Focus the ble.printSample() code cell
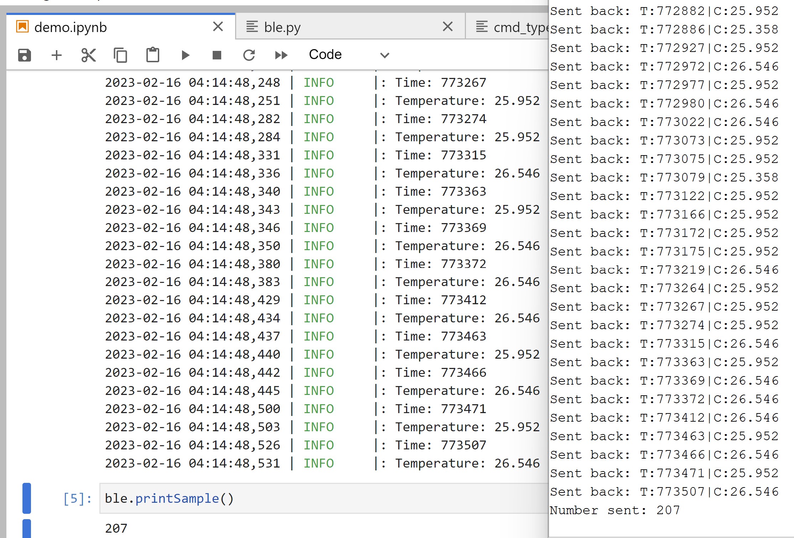This screenshot has height=538, width=794. point(324,498)
